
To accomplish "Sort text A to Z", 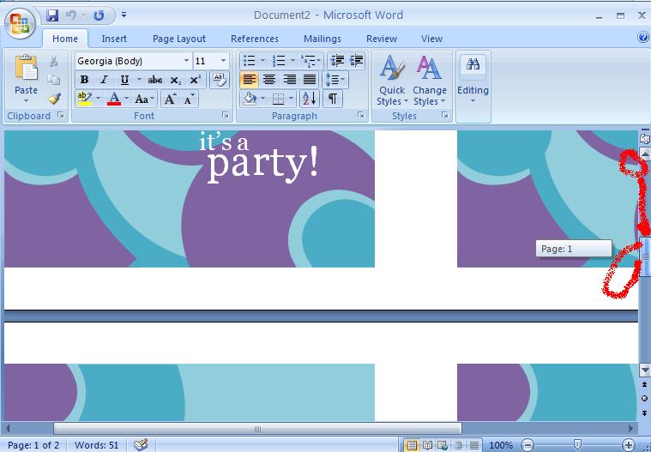I will coord(310,99).
